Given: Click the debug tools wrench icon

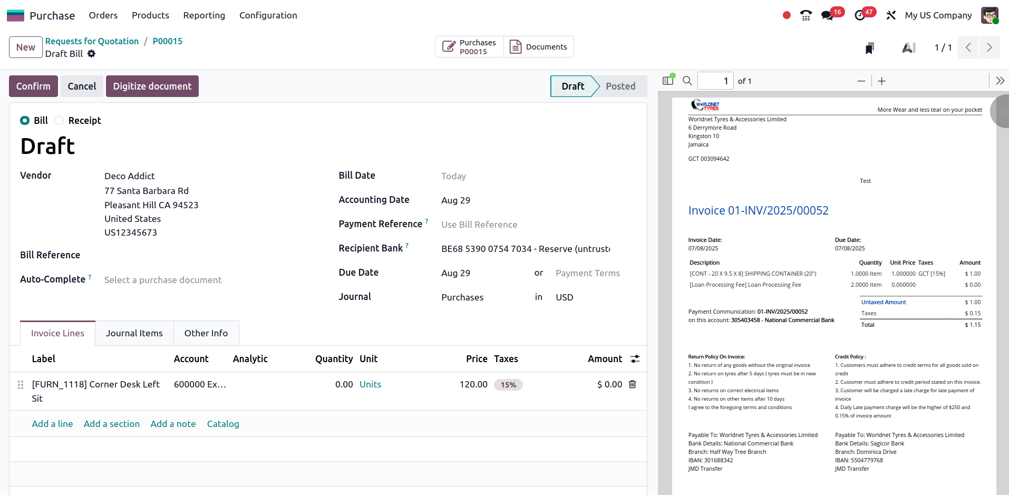Looking at the screenshot, I should pyautogui.click(x=891, y=15).
